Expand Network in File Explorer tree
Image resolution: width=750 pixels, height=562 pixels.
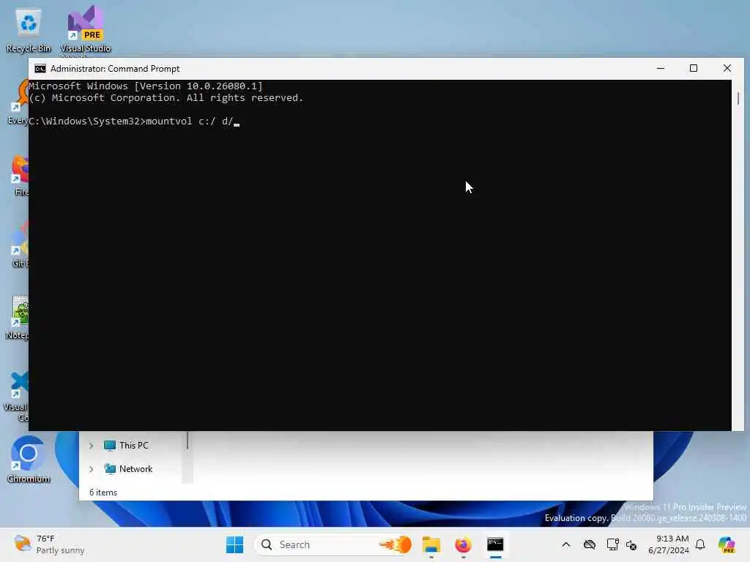pyautogui.click(x=91, y=469)
